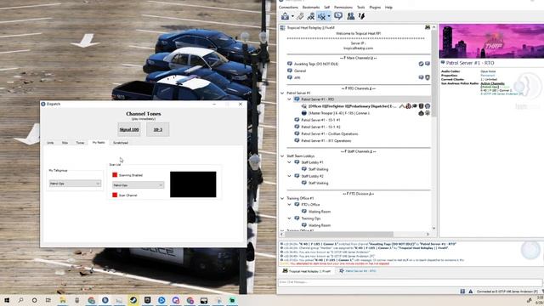The width and height of the screenshot is (544, 306).
Task: Collapse the Training Office #1 group
Action: pyautogui.click(x=282, y=198)
